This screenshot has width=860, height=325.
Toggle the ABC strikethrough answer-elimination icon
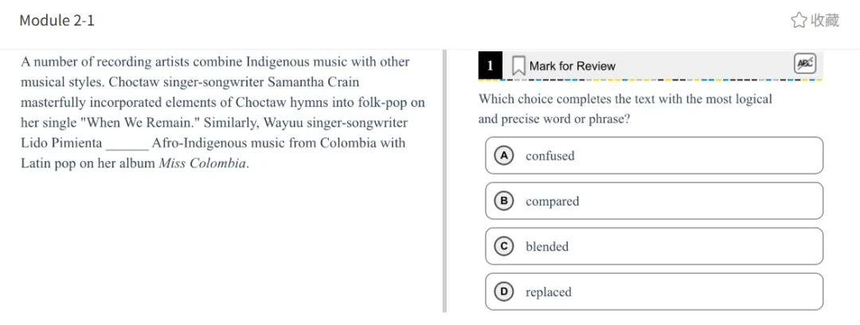[805, 64]
